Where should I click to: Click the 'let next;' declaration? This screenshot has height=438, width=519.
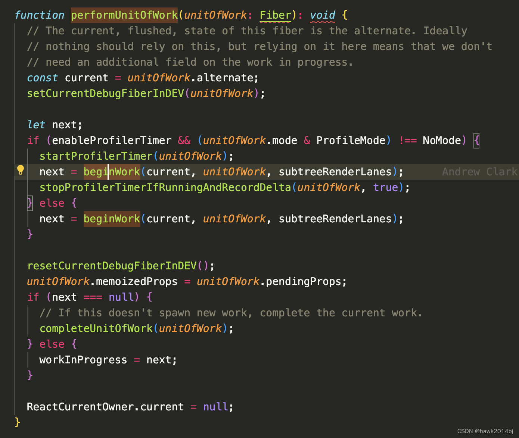click(x=55, y=125)
